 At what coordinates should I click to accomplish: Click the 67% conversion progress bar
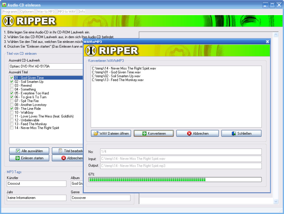point(175,179)
